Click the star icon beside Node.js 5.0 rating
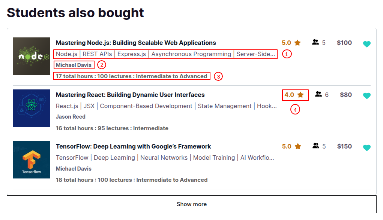383x220 pixels. [x=297, y=43]
